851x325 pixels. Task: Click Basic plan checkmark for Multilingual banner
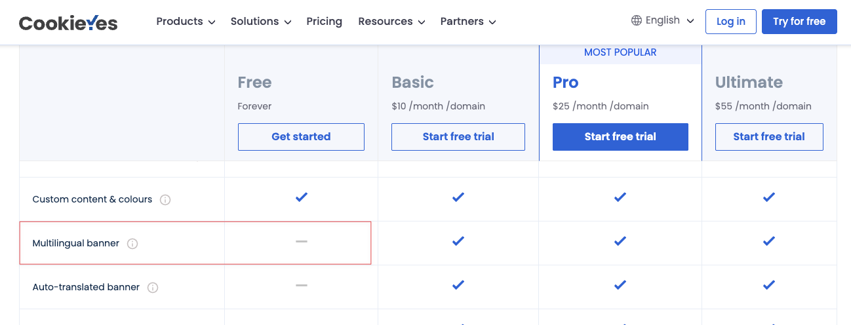458,241
